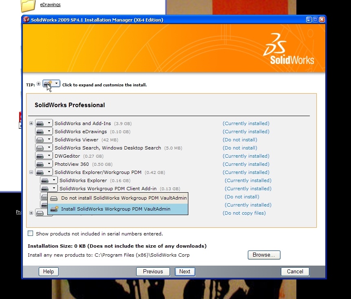Image resolution: width=351 pixels, height=299 pixels.
Task: Choose Do not install Workgroup PDM VaultAdmin
Action: [118, 198]
